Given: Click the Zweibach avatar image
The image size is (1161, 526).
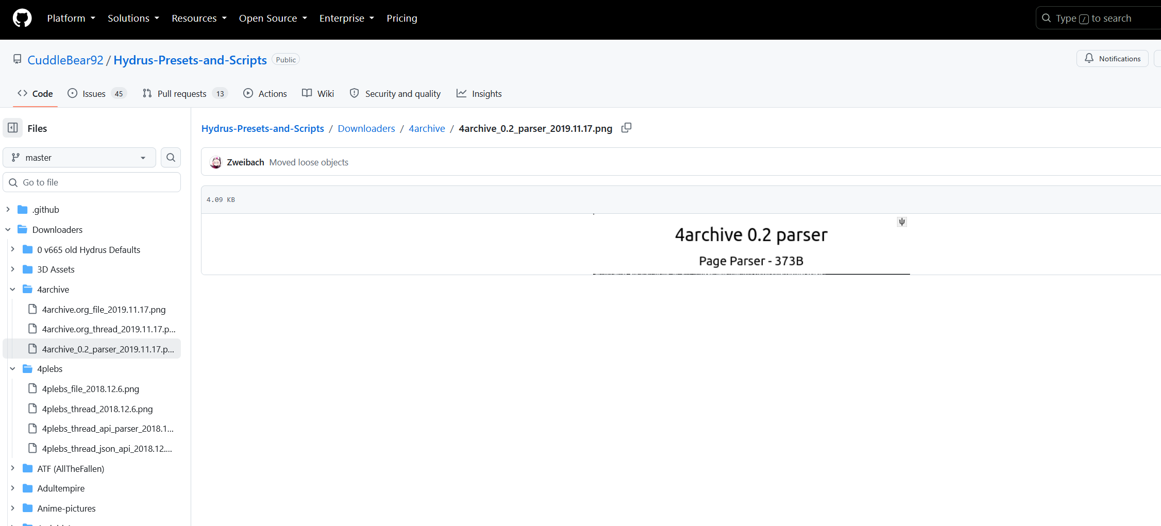Looking at the screenshot, I should coord(216,162).
